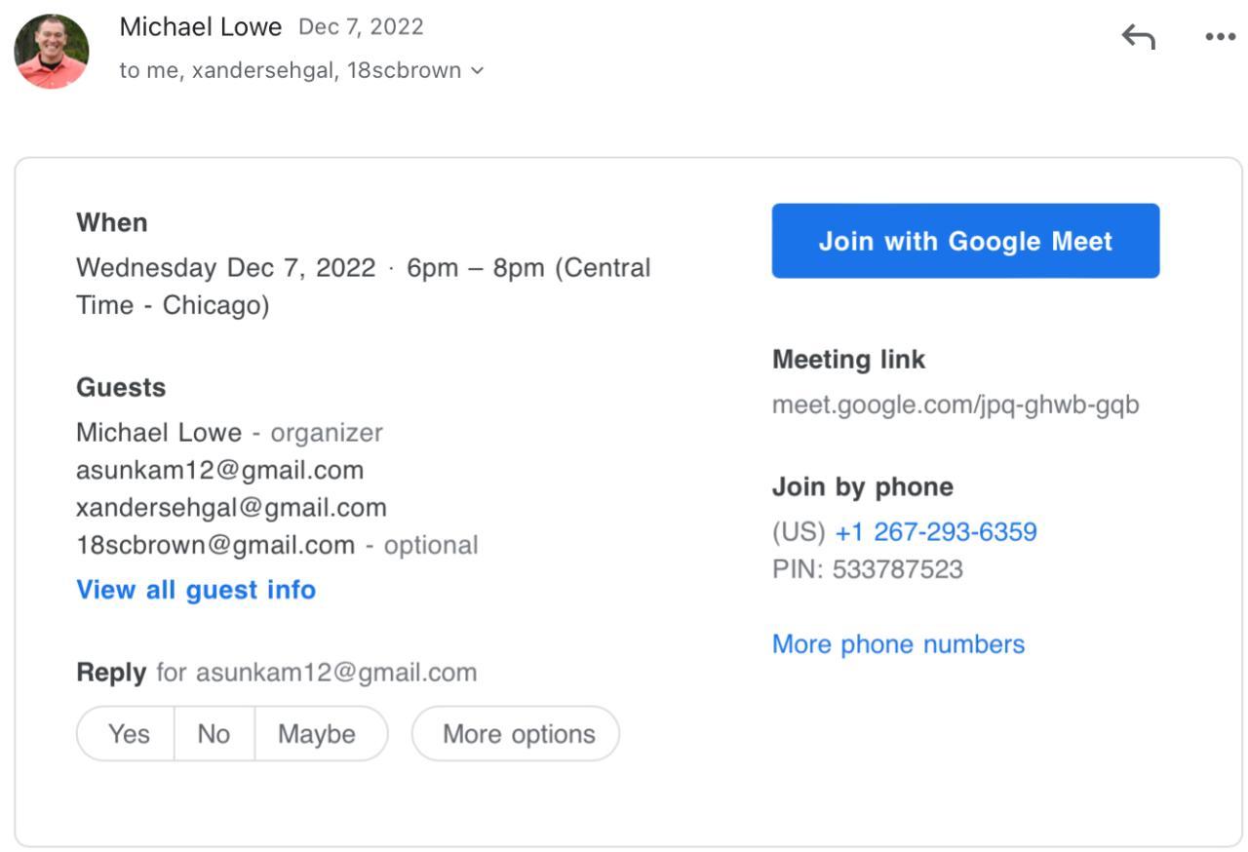Select optional guest 18scbrown@gmail.com
The image size is (1248, 852).
tap(215, 545)
